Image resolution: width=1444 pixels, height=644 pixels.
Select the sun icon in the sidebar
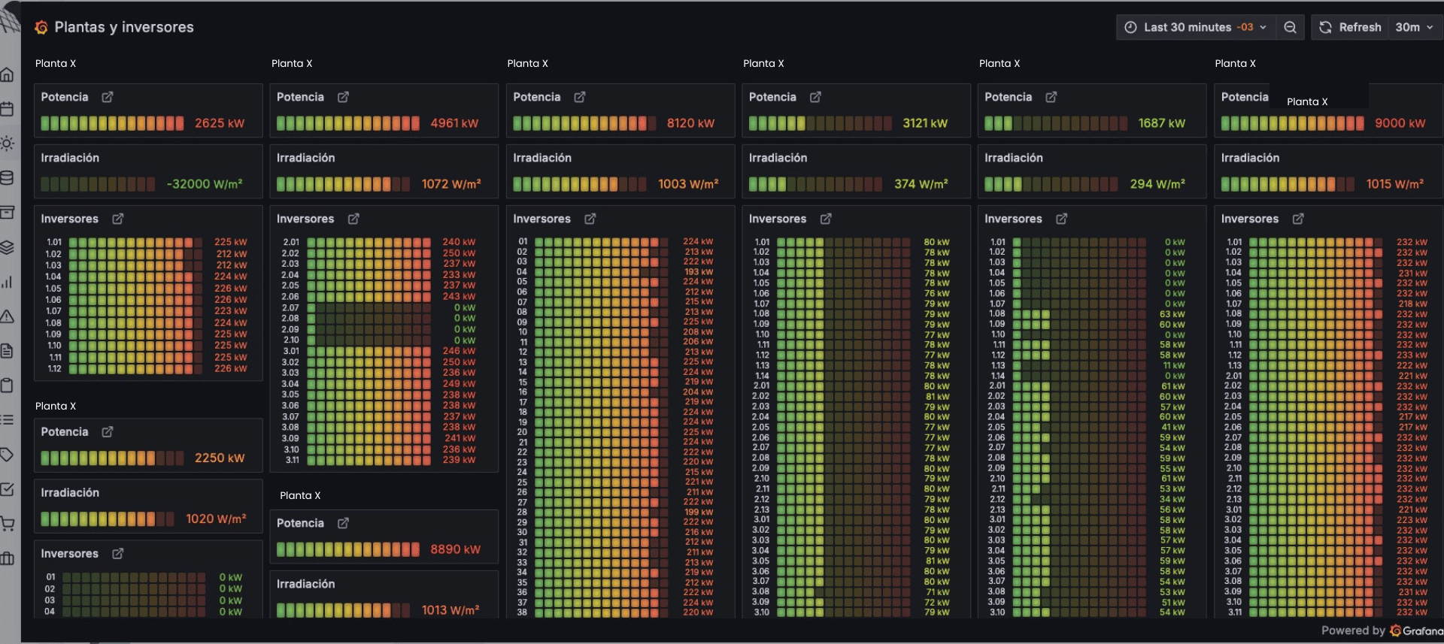(8, 144)
